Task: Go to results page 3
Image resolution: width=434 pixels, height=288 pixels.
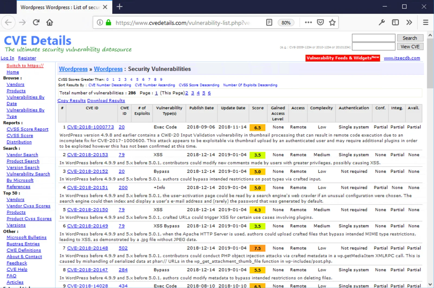Action: click(x=193, y=93)
